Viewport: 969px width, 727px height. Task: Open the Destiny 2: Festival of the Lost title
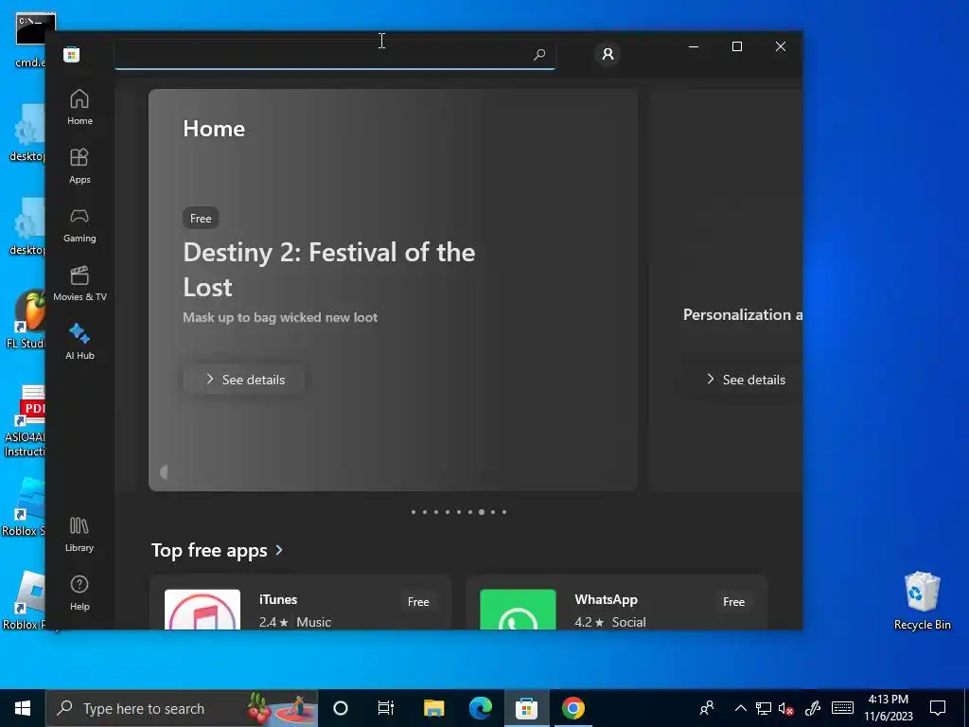pyautogui.click(x=328, y=270)
